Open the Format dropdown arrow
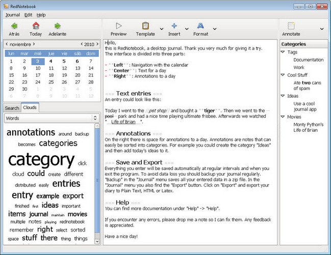The image size is (331, 255). [215, 29]
